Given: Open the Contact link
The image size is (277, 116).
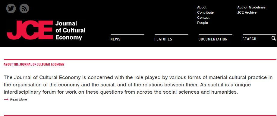Looking at the screenshot, I should click(203, 18).
